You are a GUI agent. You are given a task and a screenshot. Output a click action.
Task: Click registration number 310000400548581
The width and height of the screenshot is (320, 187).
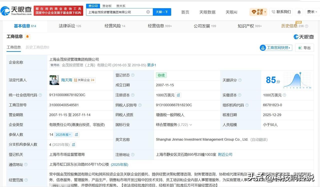click(64, 105)
